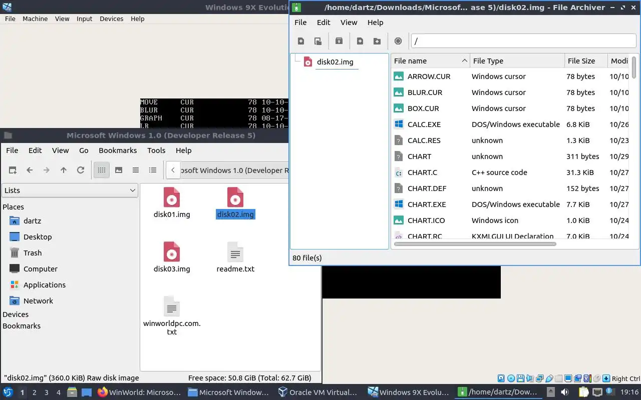Select disk03.img file icon
The image size is (641, 400).
(172, 257)
